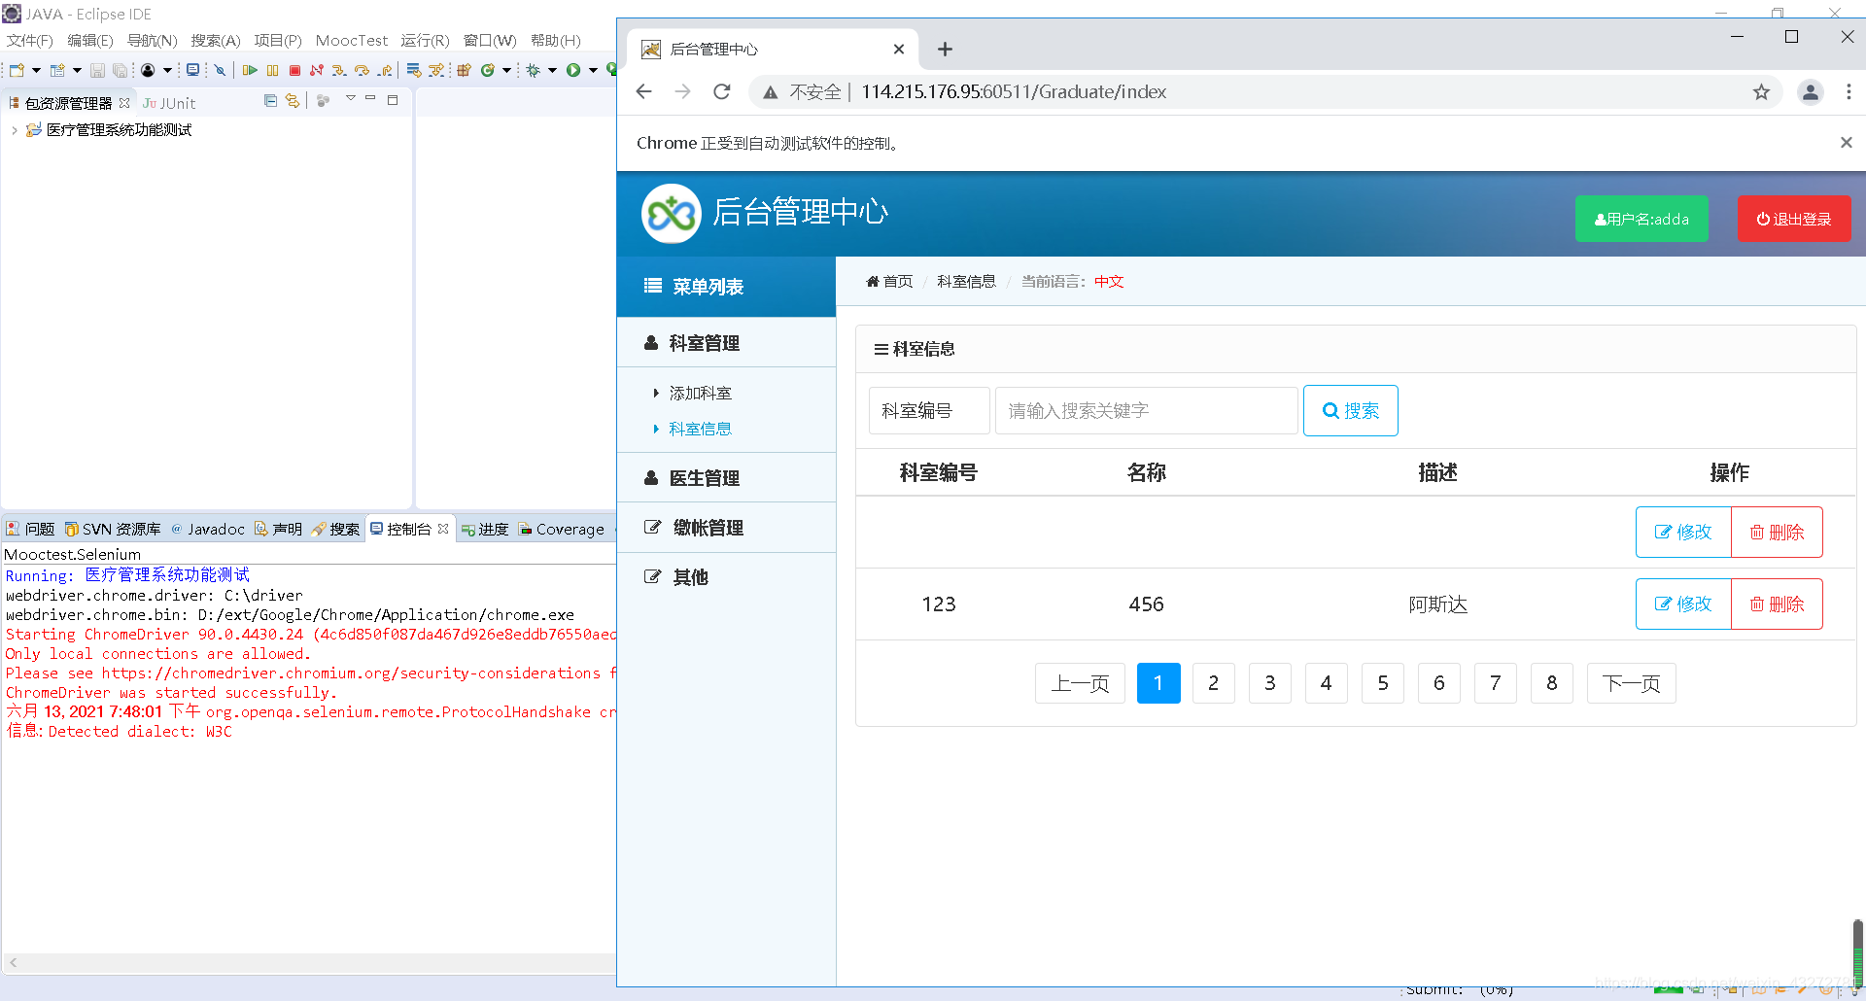Collapse All in the Package Explorer
The width and height of the screenshot is (1866, 1001).
270,100
